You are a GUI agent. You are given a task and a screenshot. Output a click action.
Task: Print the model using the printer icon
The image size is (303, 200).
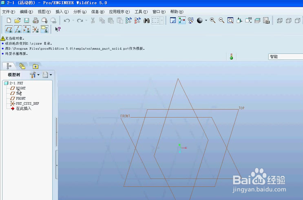(x=35, y=20)
